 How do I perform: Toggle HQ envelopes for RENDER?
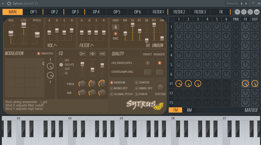[x=159, y=63]
